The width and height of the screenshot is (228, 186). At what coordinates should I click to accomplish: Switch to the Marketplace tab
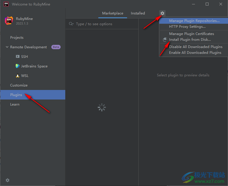click(113, 13)
